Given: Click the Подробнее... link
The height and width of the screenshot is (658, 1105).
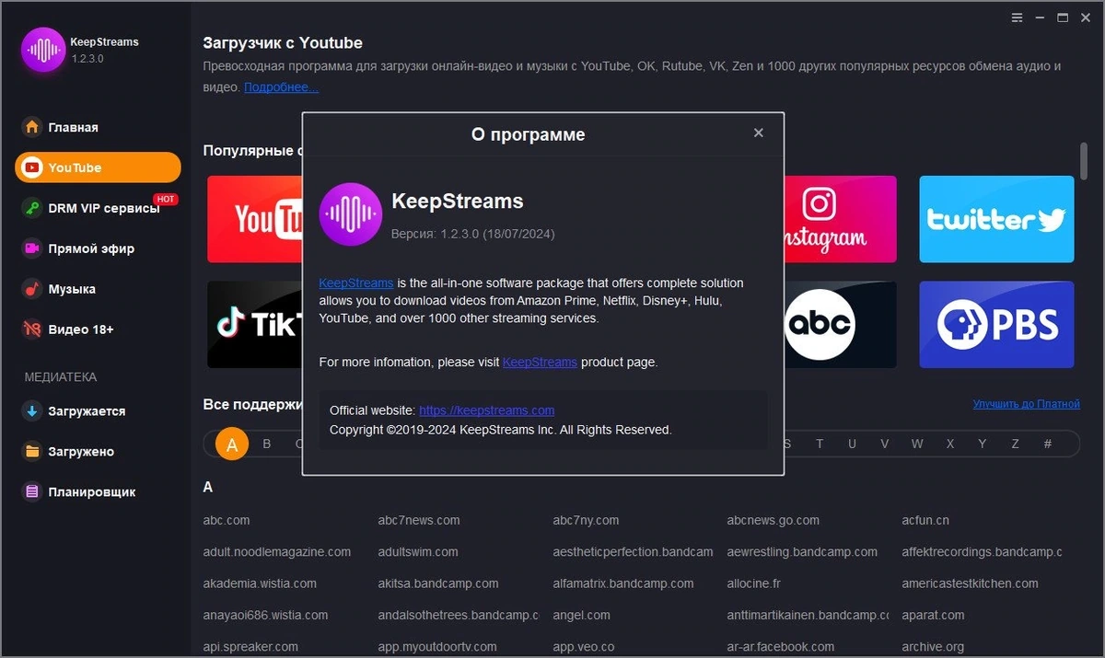Looking at the screenshot, I should (281, 87).
